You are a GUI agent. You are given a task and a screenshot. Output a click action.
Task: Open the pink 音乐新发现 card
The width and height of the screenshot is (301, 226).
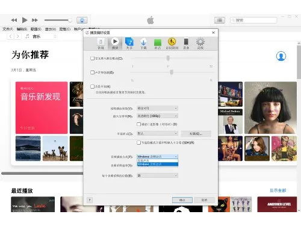click(x=42, y=108)
